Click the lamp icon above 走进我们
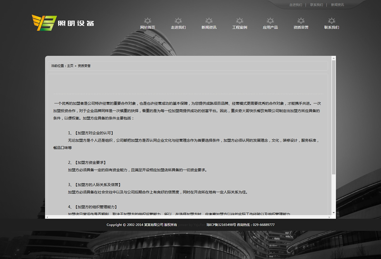Viewport: 381px width, 259px height. 178,20
